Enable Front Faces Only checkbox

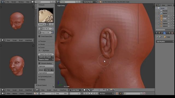pyautogui.click(x=39, y=36)
